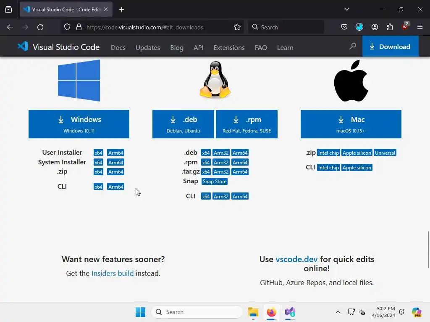Show site info via the padlock icon
430x322 pixels.
click(x=79, y=27)
